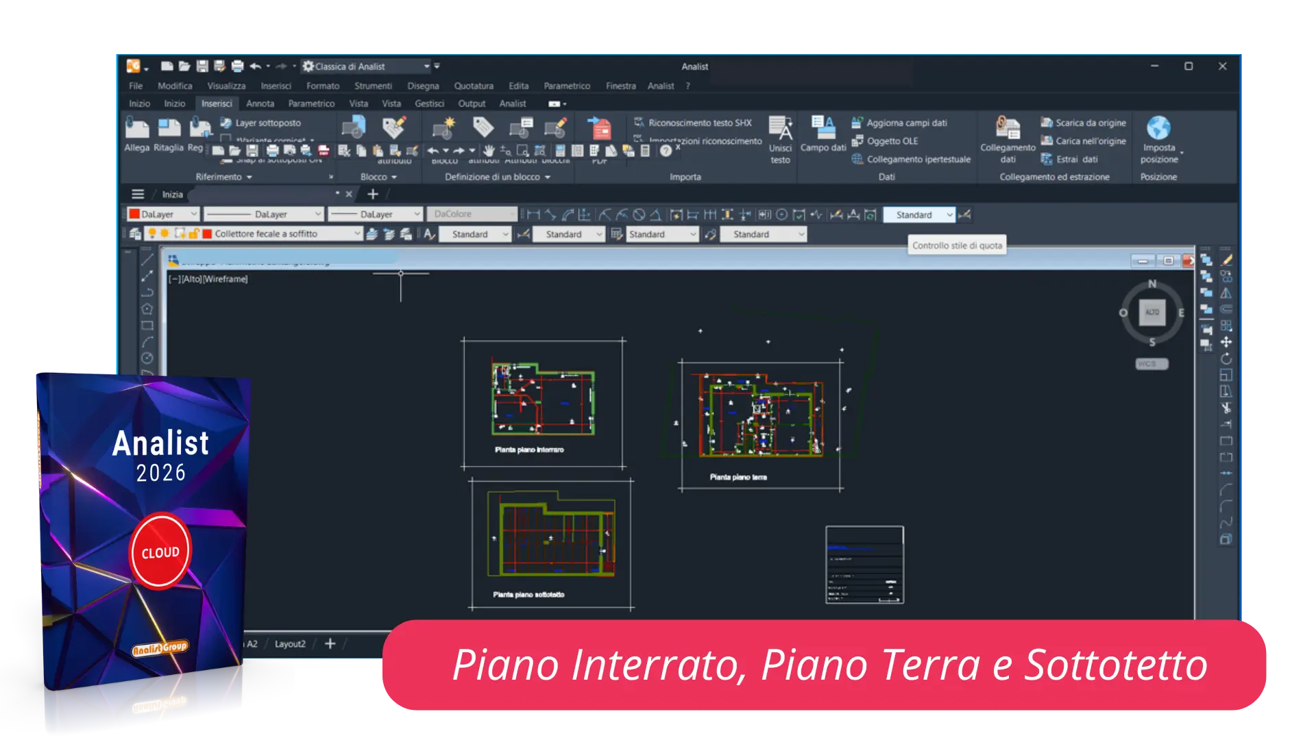This screenshot has height=740, width=1316.
Task: Toggle layer freeze sun icon
Action: [165, 234]
